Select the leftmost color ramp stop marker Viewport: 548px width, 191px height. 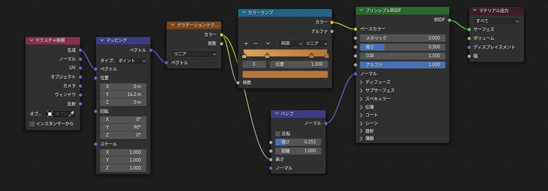244,55
